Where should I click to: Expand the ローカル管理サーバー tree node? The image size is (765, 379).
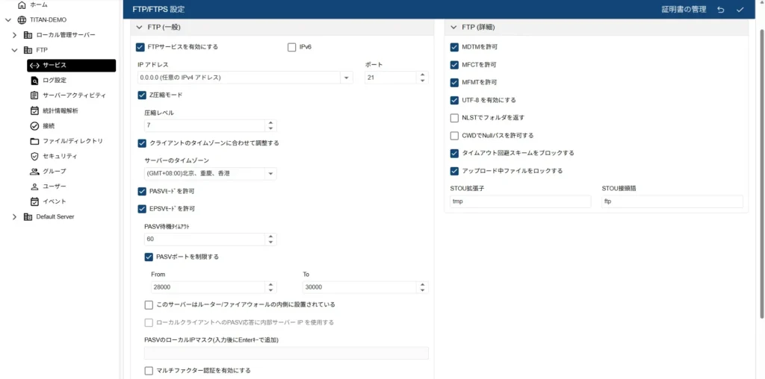[15, 35]
